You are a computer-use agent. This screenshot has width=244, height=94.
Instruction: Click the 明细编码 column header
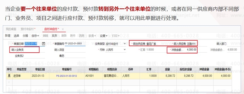(94, 70)
